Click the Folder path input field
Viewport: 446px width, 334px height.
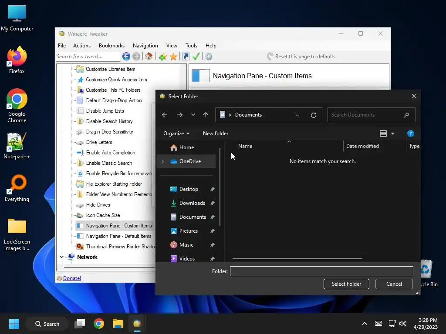(321, 271)
